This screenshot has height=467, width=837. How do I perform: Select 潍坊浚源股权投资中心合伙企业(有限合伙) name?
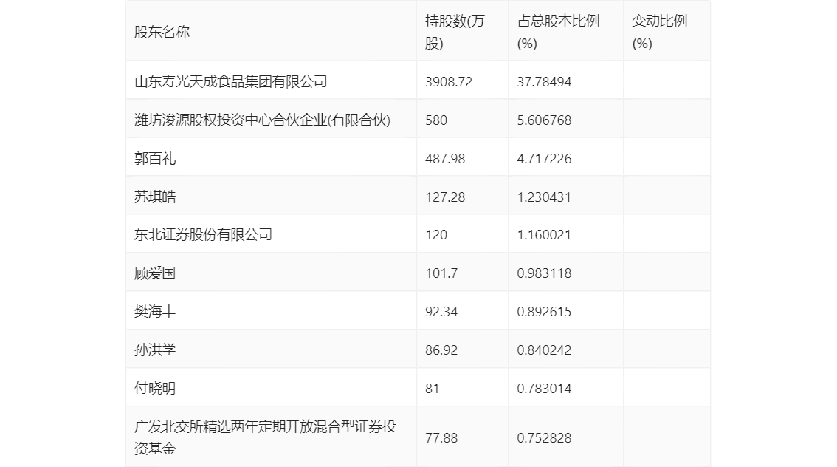(262, 120)
